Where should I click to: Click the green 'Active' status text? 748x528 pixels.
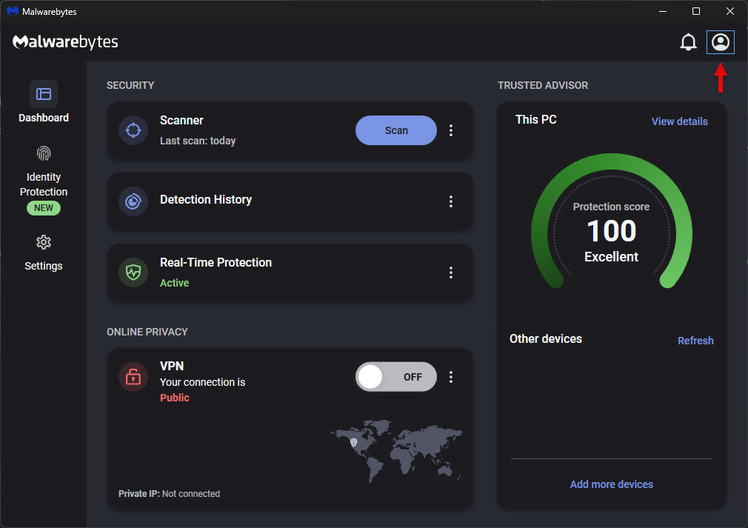coord(174,283)
